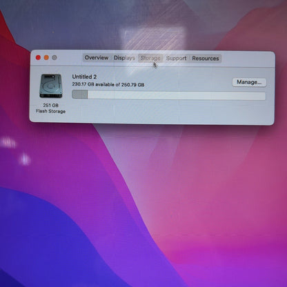Click the Untitled 2 volume name
This screenshot has height=287, width=287.
tap(84, 77)
